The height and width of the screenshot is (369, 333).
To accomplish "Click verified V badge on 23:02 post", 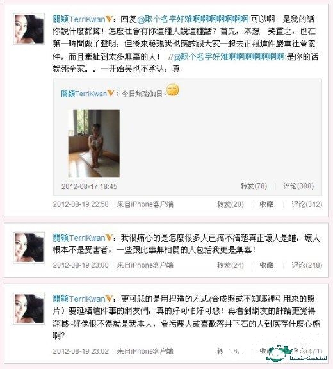I will click(x=109, y=299).
